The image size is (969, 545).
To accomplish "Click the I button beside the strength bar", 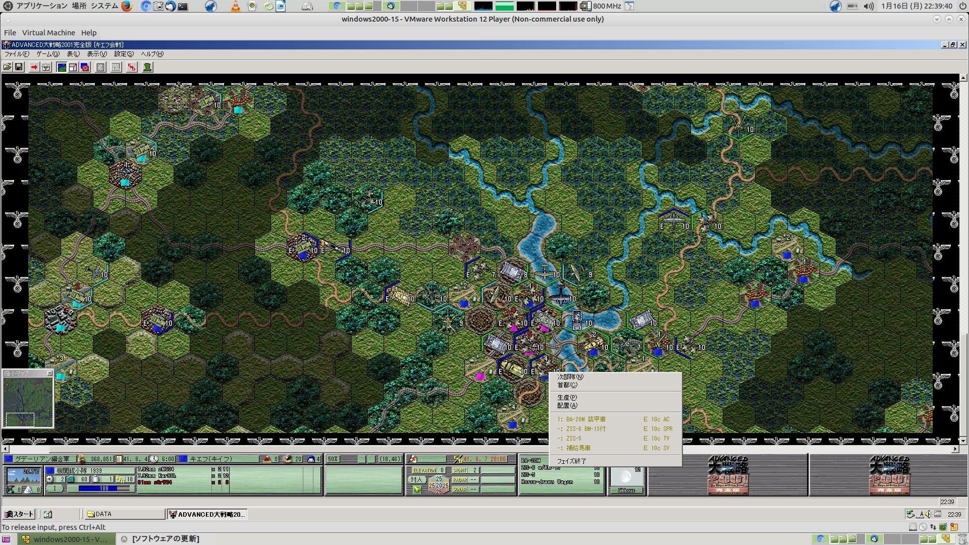I will (55, 488).
